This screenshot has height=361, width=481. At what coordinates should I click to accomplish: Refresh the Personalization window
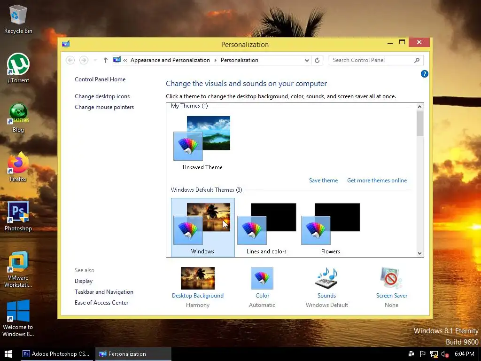click(x=317, y=60)
